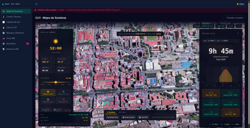This screenshot has width=250, height=128.
Task: Open Backoffice in the sidebar
Action: [x=16, y=44]
